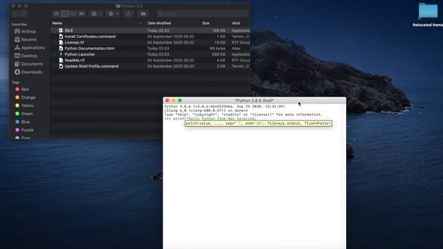Click the print call tip tooltip

(258, 123)
